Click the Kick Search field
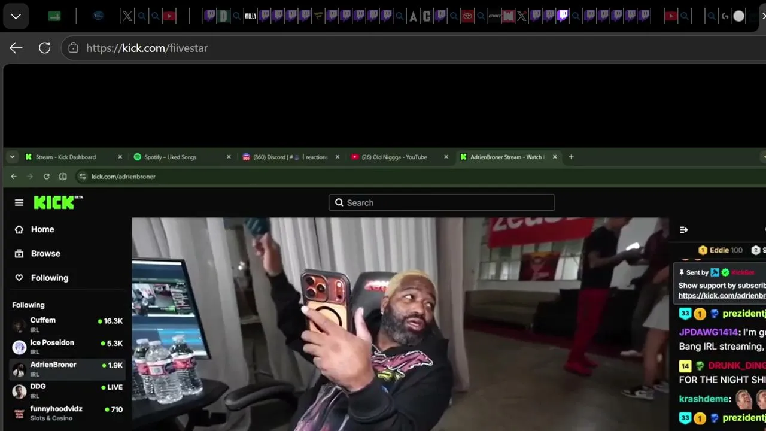Image resolution: width=766 pixels, height=431 pixels. [x=442, y=202]
